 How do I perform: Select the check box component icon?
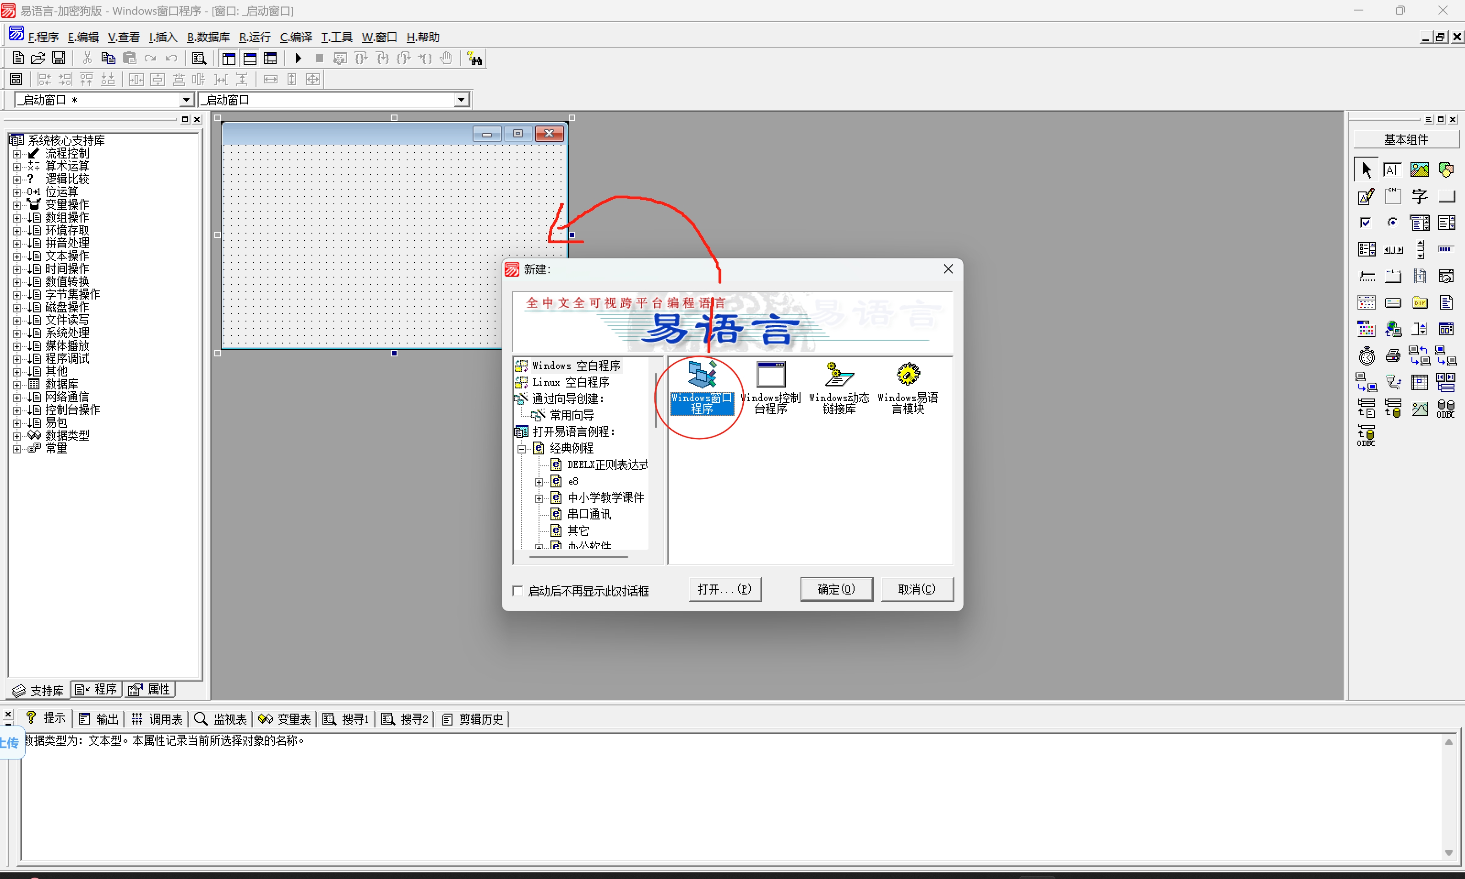(x=1366, y=223)
